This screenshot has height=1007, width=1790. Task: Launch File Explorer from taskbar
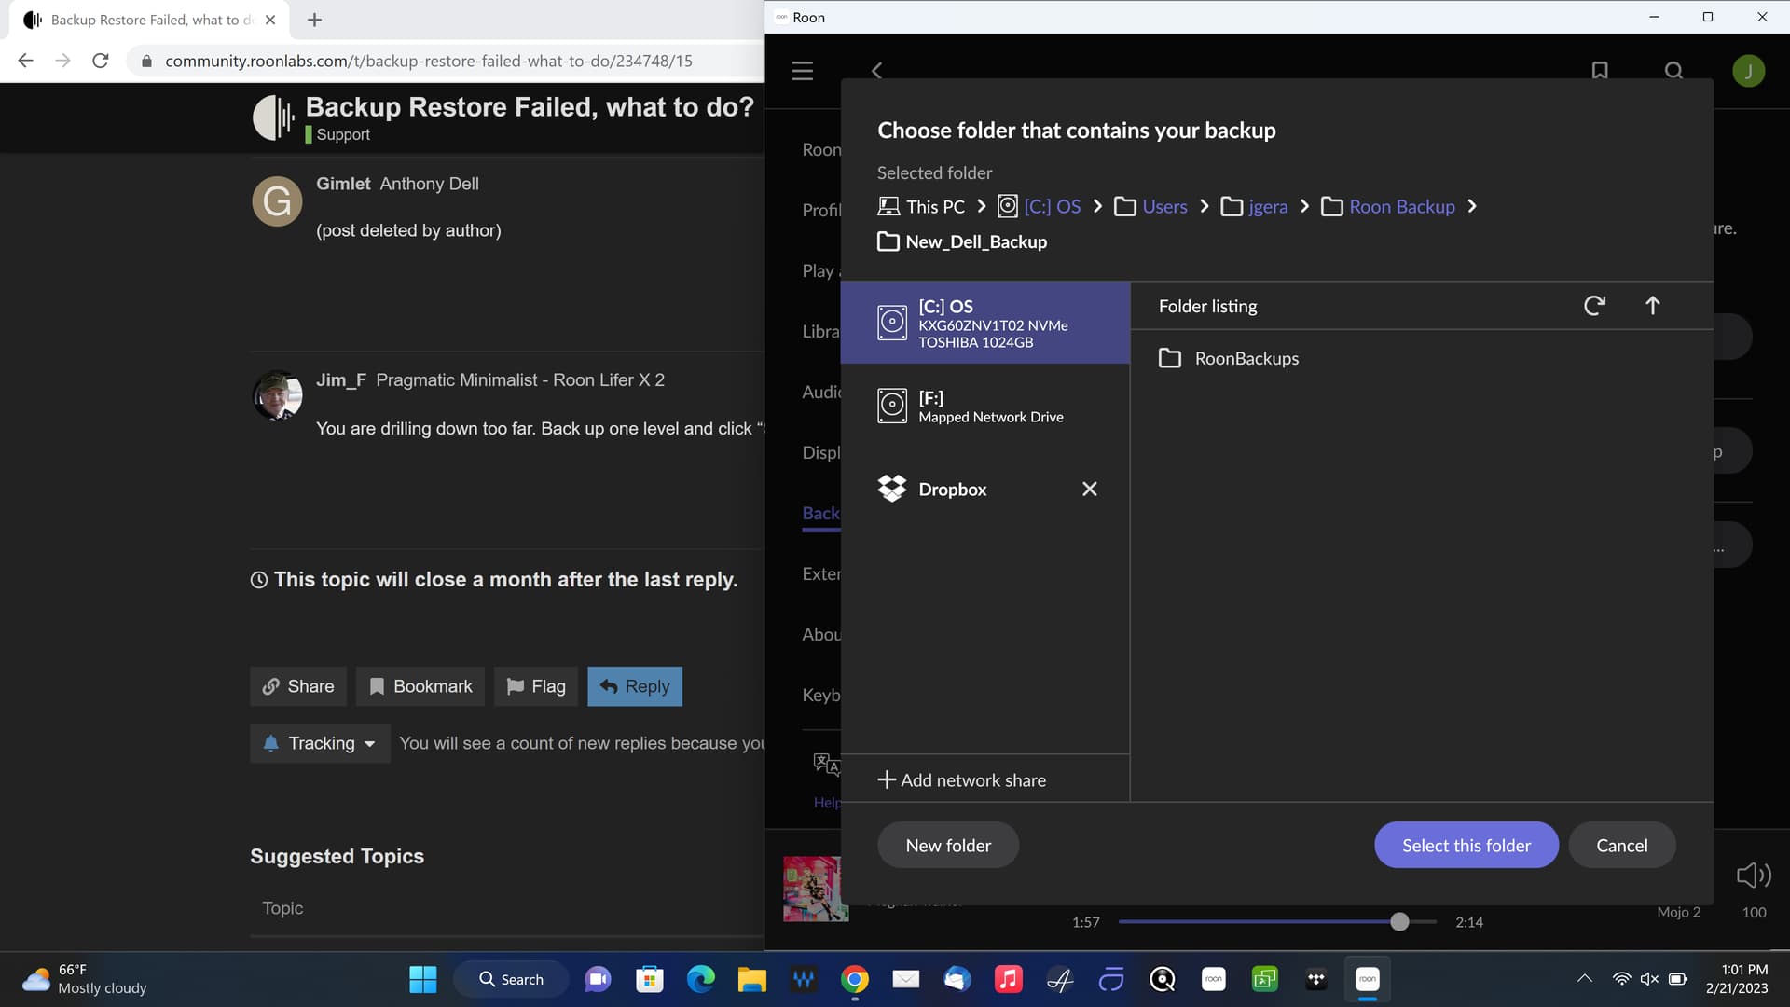click(751, 979)
